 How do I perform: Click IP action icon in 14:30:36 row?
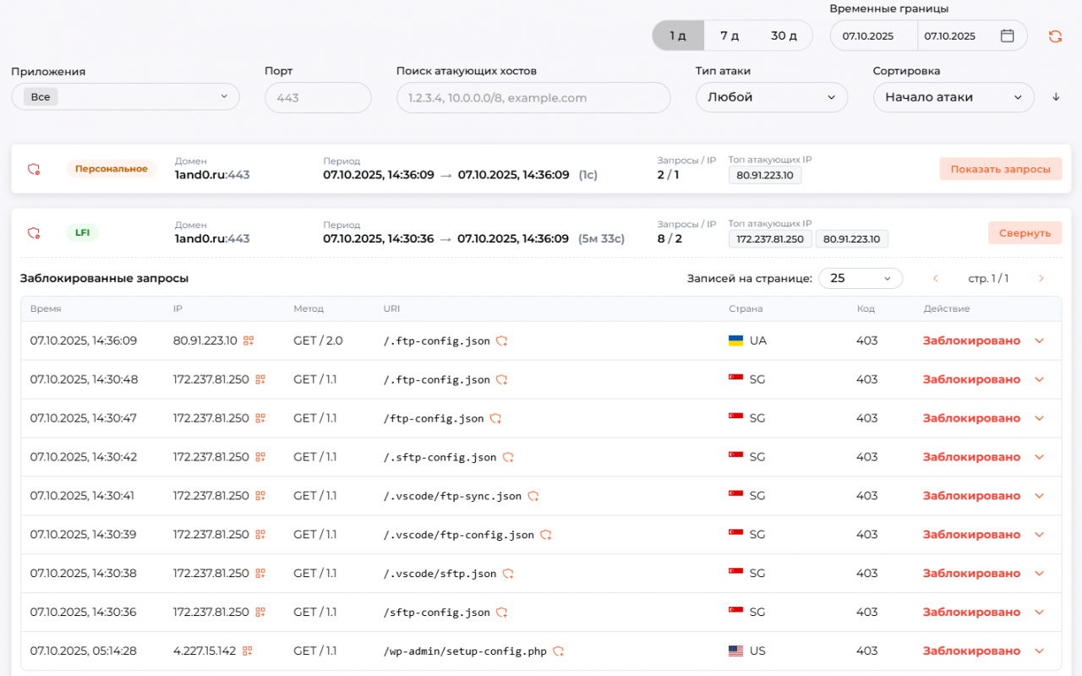[260, 613]
